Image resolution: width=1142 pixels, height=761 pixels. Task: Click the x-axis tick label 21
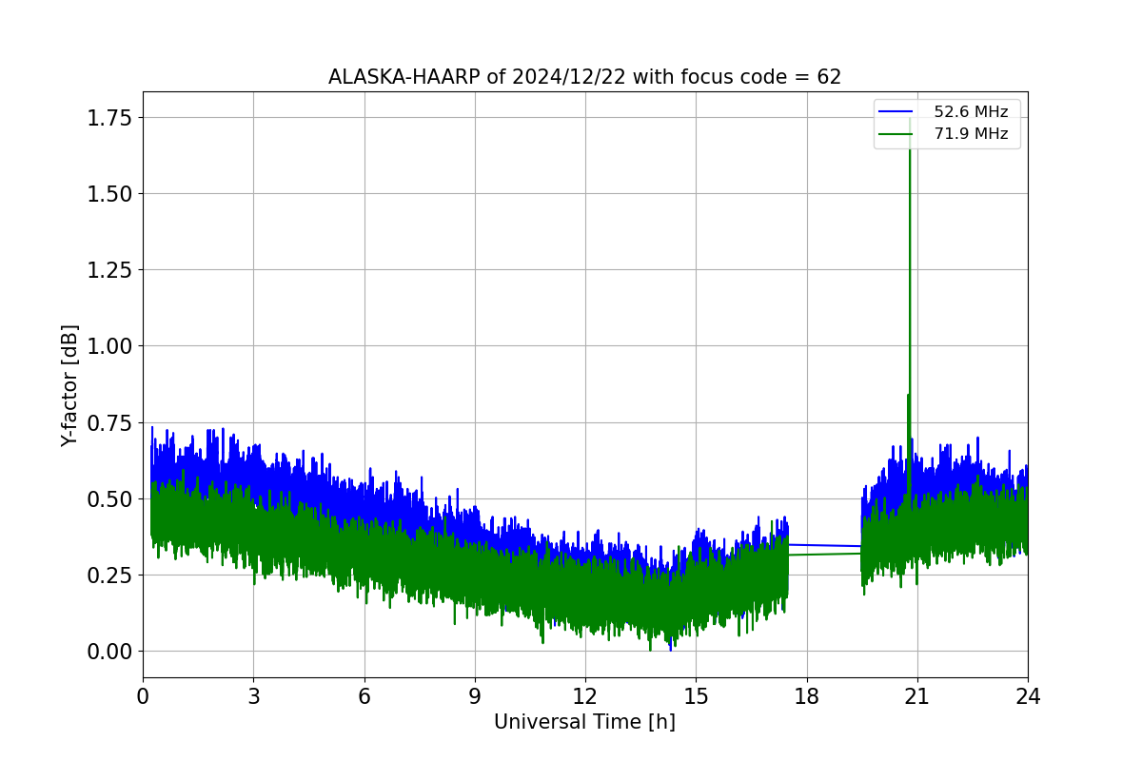click(917, 696)
